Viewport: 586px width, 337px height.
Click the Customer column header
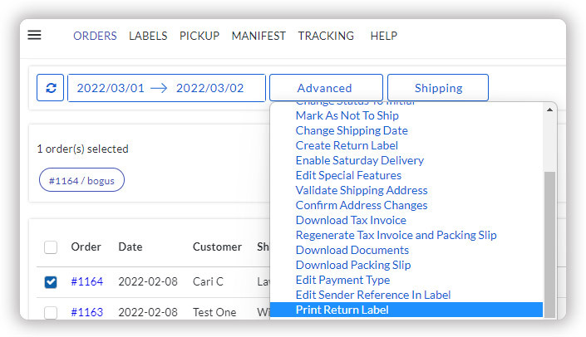[217, 247]
